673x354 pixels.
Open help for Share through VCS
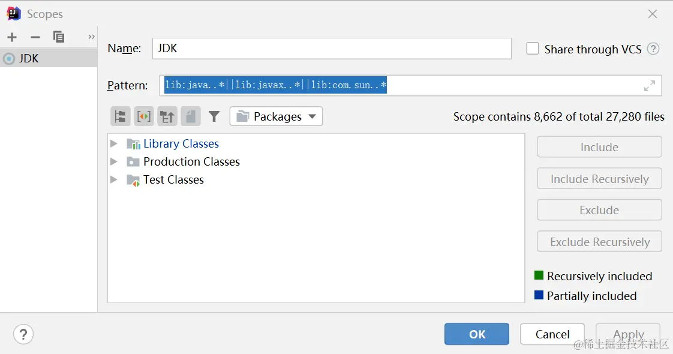[x=653, y=49]
